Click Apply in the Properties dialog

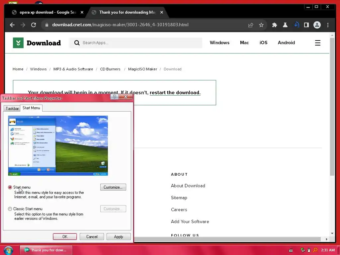pos(119,236)
